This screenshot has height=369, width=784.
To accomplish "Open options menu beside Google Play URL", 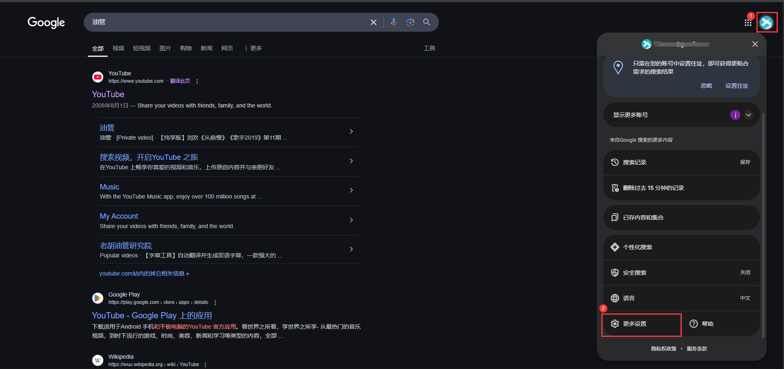I will tap(215, 303).
